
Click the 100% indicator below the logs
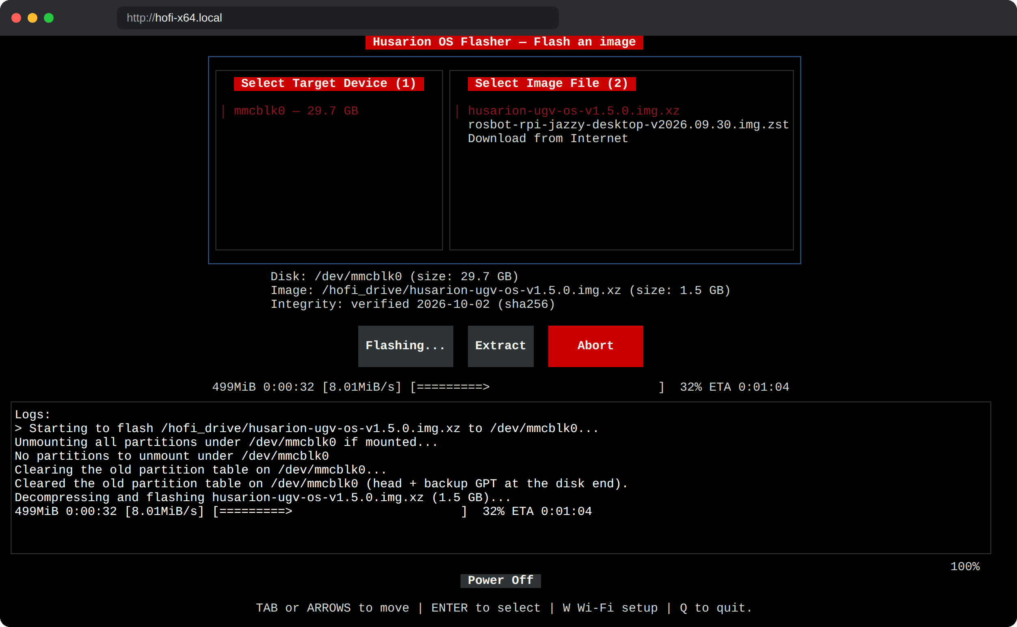[x=965, y=566]
